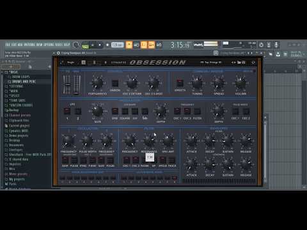The image size is (307, 230).
Task: Open plugin wrapper menu arrow
Action: click(x=54, y=53)
